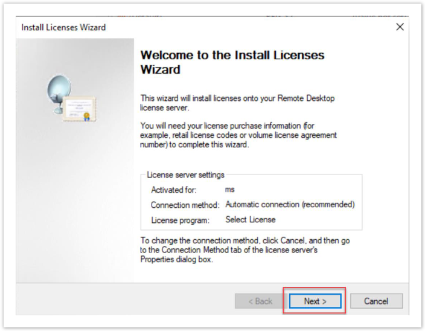Click the Connection method label
This screenshot has width=425, height=331.
pyautogui.click(x=186, y=205)
